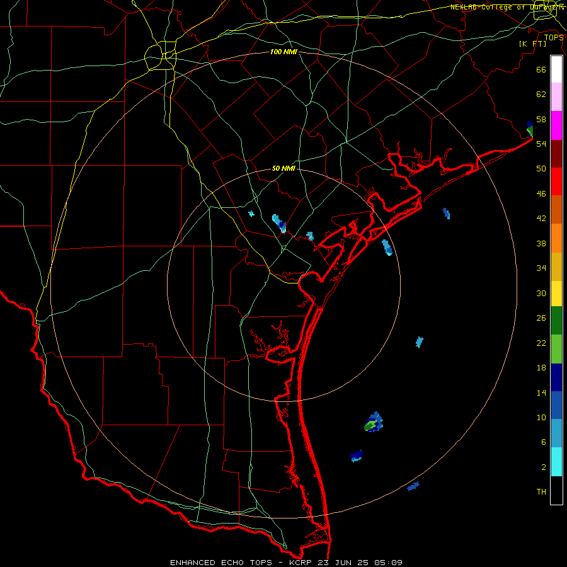Click the "23 JUN 25" date text
This screenshot has height=567, width=567.
344,563
